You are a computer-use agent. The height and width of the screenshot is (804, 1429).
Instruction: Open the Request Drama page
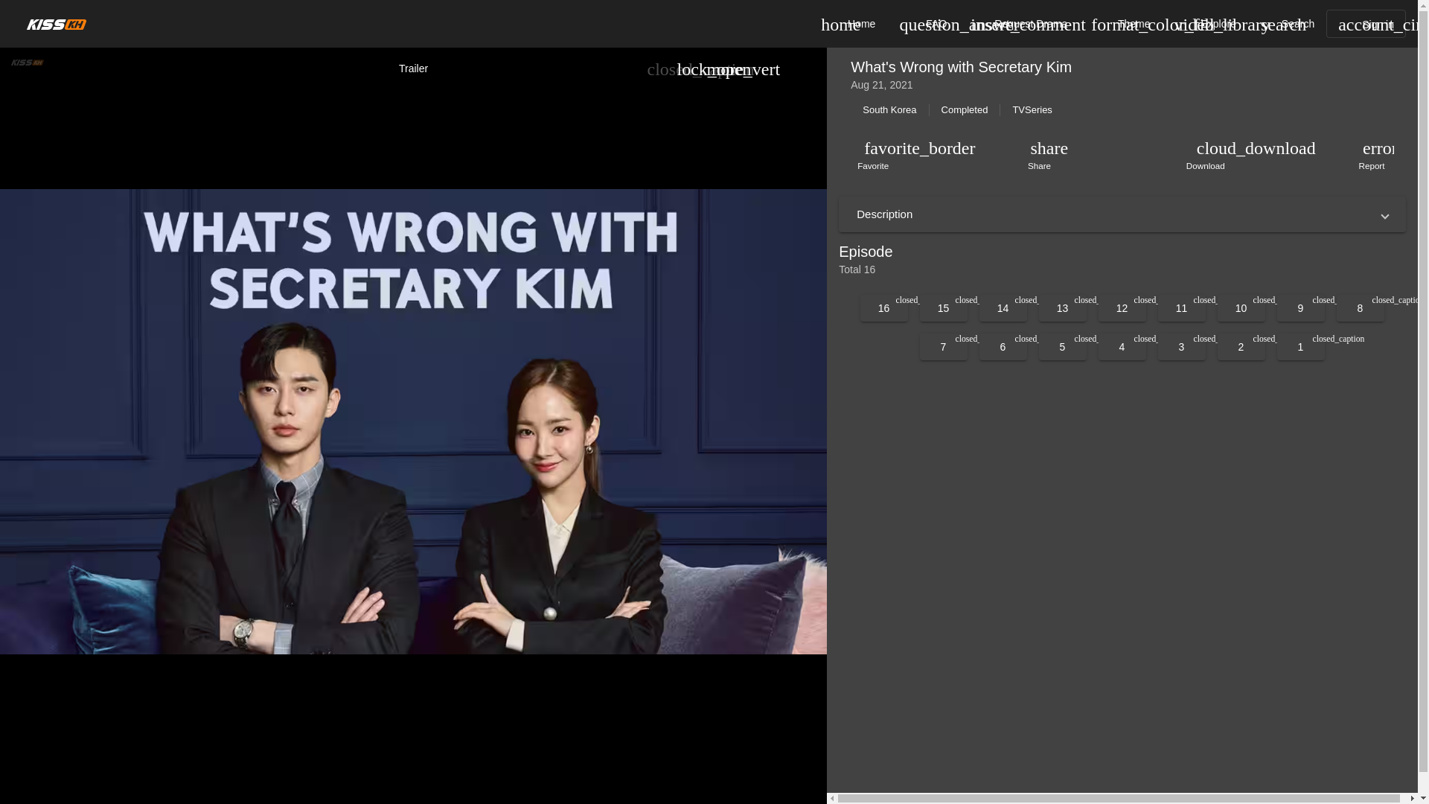coord(1030,24)
